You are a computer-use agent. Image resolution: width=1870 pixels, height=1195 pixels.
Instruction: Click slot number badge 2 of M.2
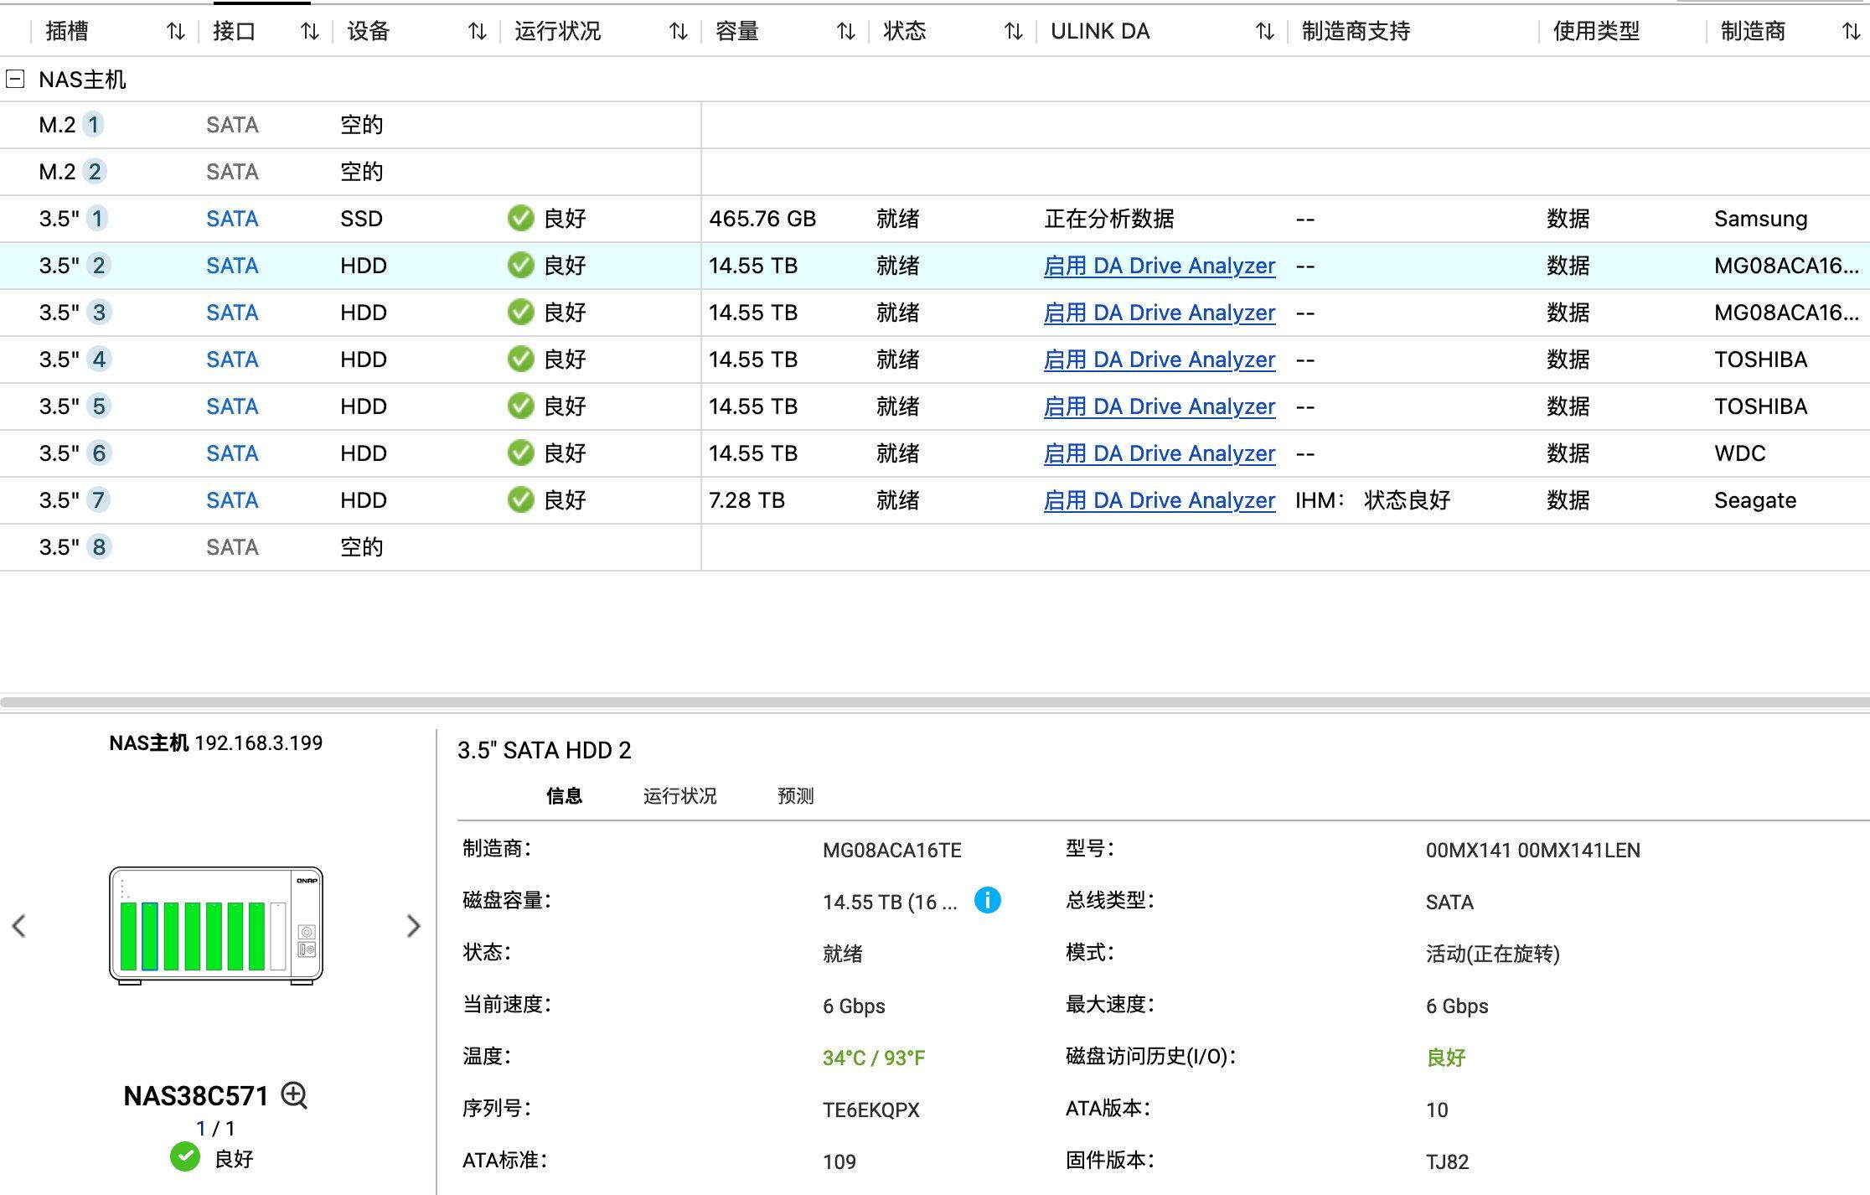coord(94,172)
